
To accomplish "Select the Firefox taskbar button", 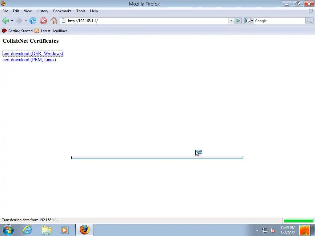I will coord(85,230).
